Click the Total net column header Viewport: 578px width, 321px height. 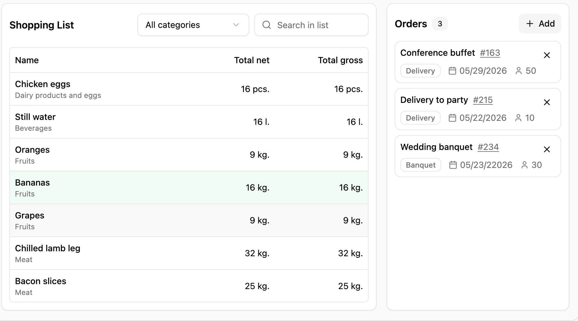[x=252, y=60]
